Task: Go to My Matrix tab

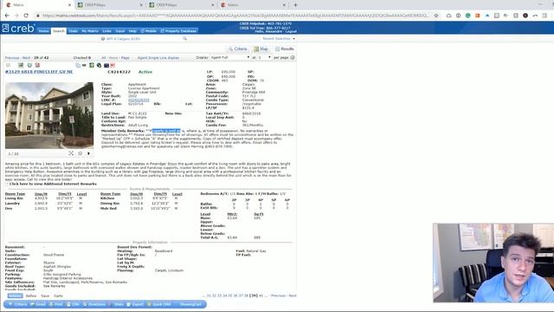Action: pos(90,31)
